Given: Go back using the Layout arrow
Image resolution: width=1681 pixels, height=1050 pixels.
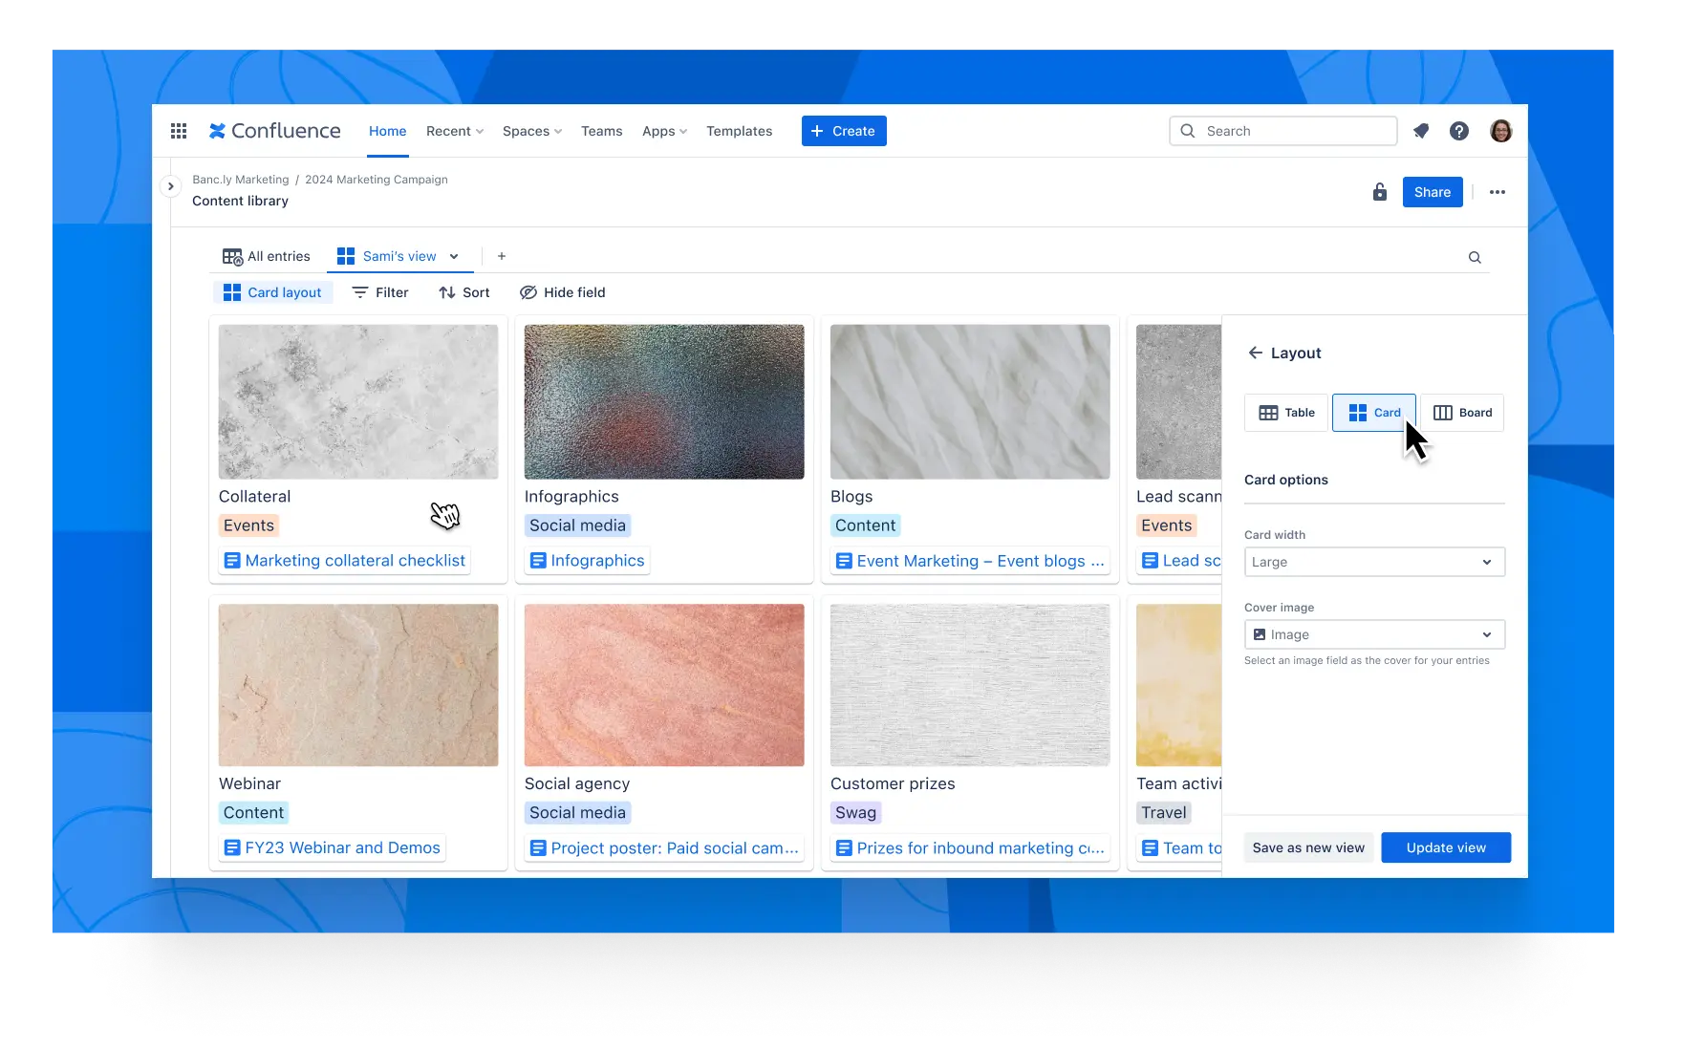Looking at the screenshot, I should click(1255, 353).
